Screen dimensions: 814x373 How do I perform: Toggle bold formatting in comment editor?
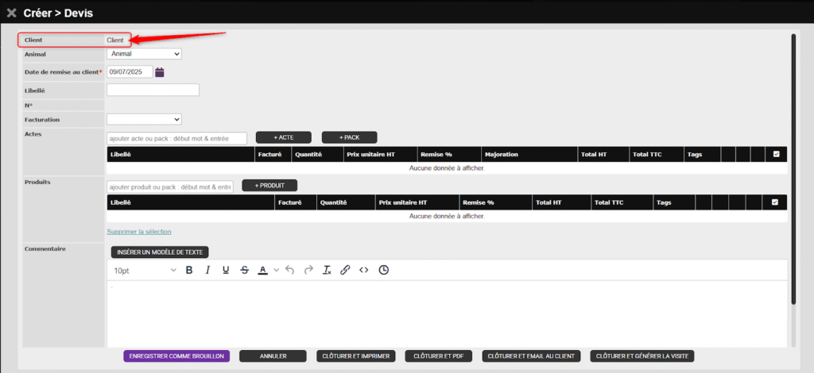pos(189,270)
